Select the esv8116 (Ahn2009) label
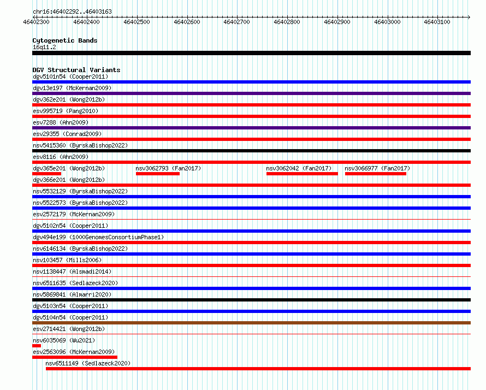The width and height of the screenshot is (486, 390). 61,157
